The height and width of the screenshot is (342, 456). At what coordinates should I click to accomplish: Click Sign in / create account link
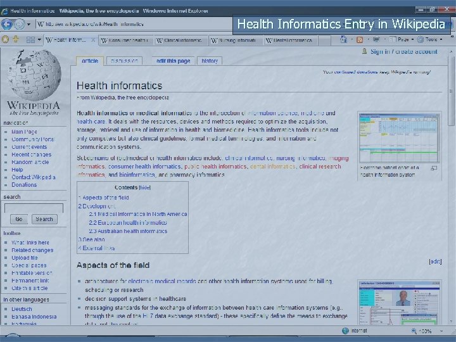[403, 51]
